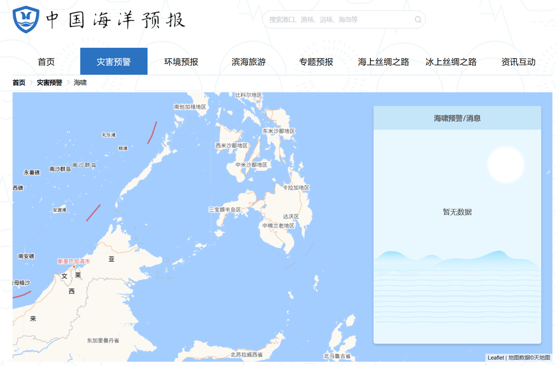Screen dimensions: 556x366
Task: Click the search magnifier icon
Action: click(x=418, y=20)
